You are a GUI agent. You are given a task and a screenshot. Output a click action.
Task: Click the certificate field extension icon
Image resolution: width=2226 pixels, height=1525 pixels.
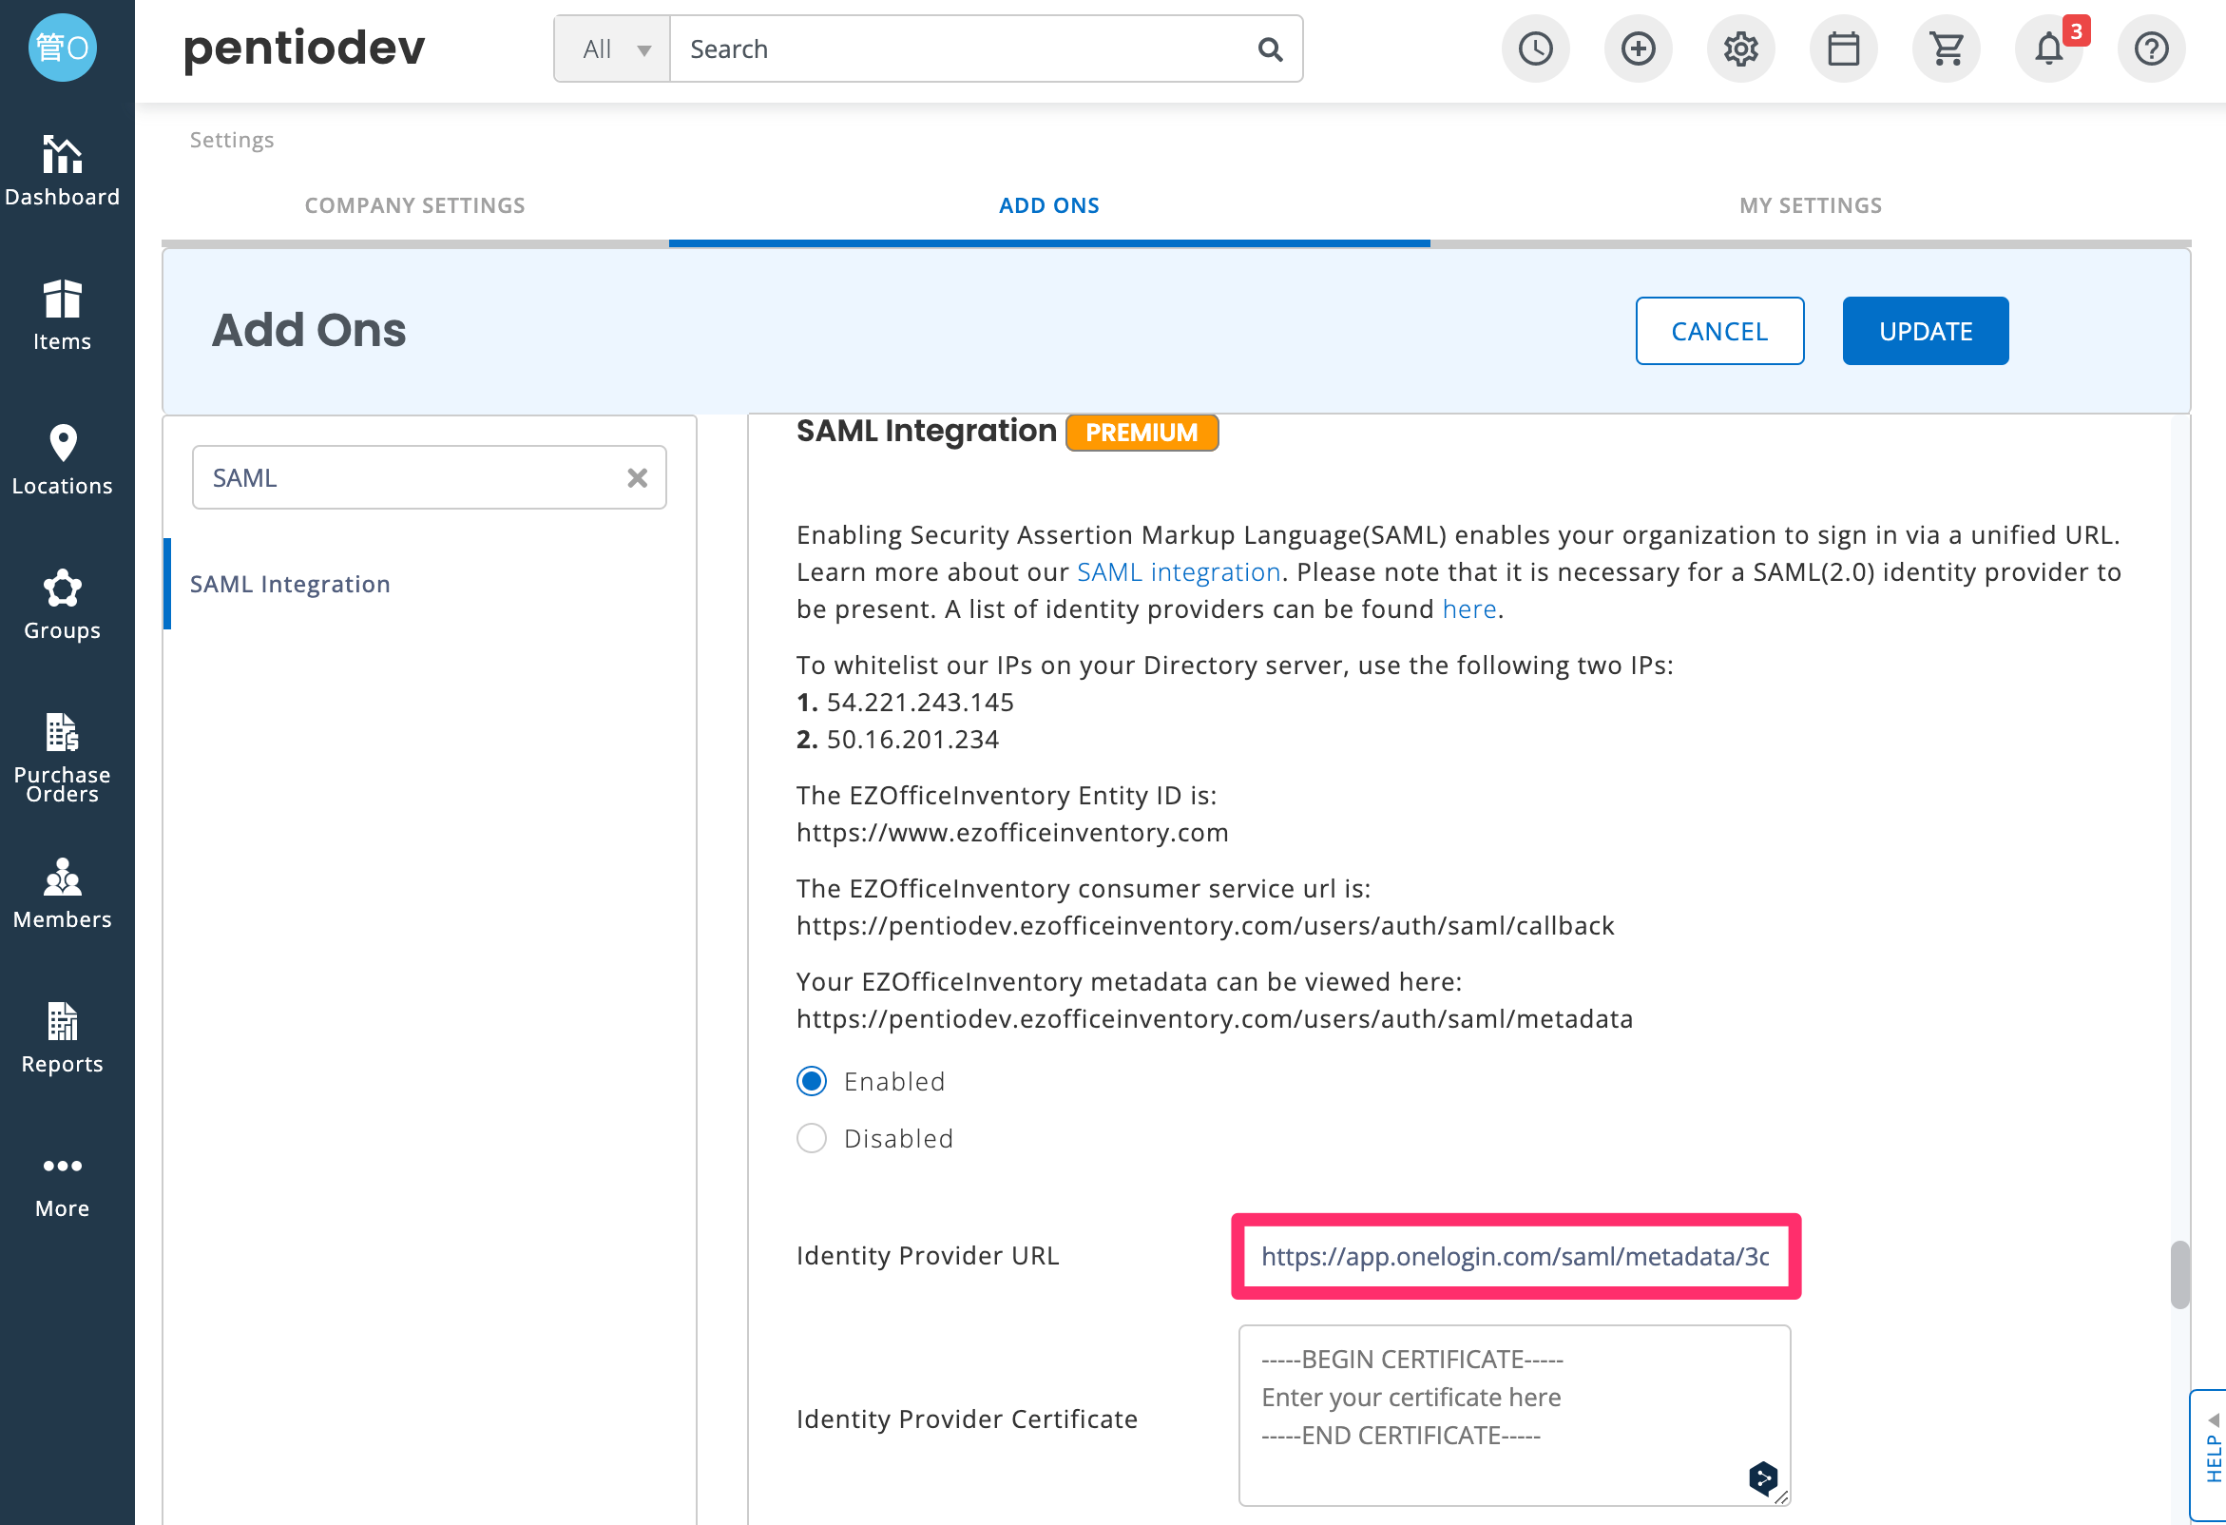click(1762, 1478)
